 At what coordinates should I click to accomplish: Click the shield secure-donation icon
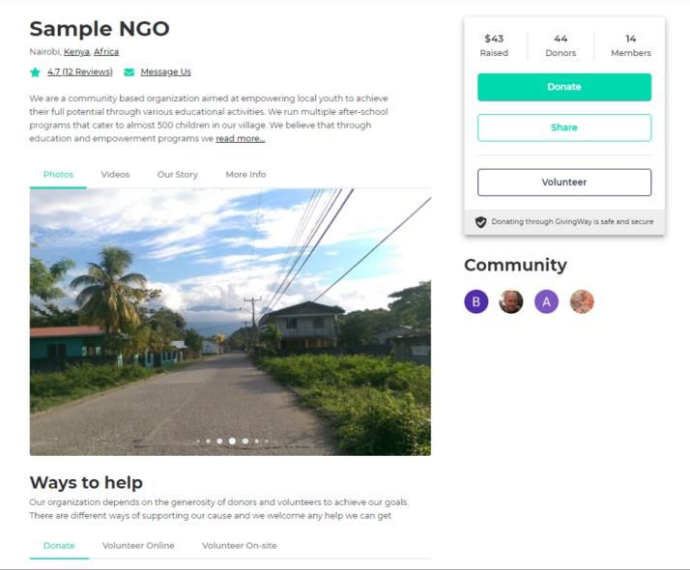(x=480, y=222)
